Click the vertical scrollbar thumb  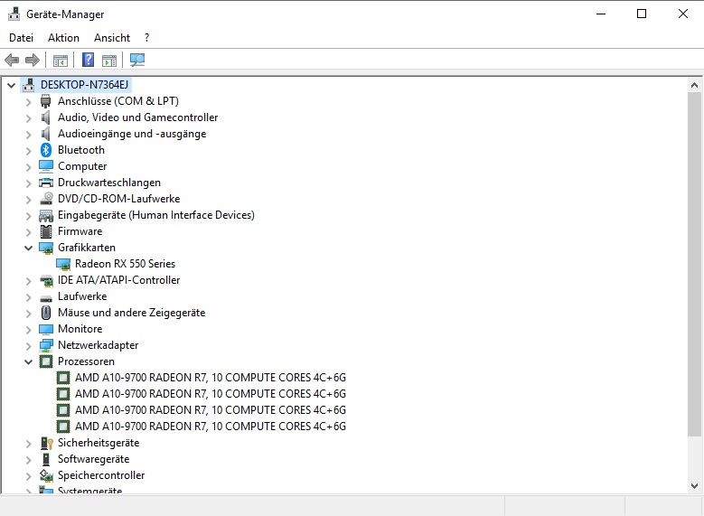pyautogui.click(x=694, y=264)
